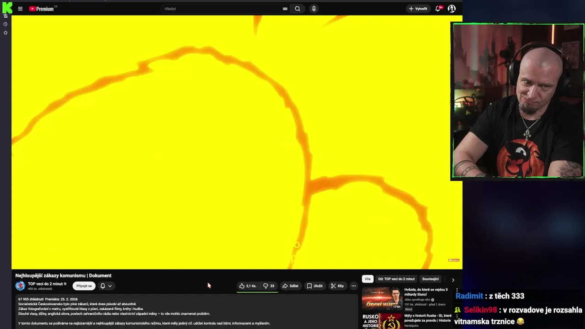
Task: Click the yellow video player area
Action: (x=237, y=142)
